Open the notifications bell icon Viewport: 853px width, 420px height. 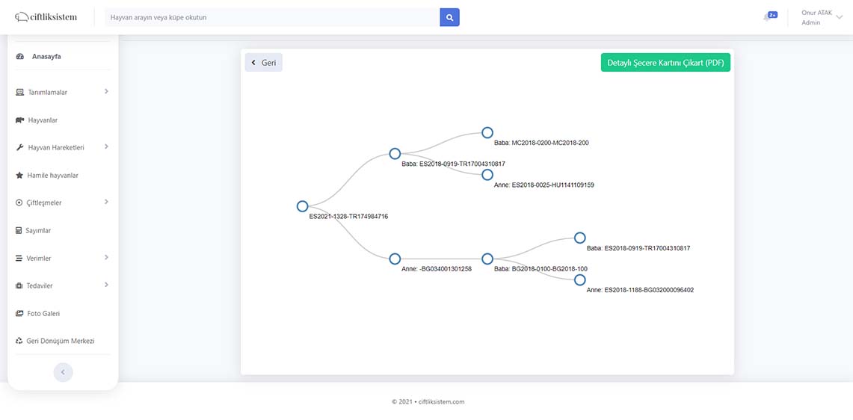(x=766, y=17)
